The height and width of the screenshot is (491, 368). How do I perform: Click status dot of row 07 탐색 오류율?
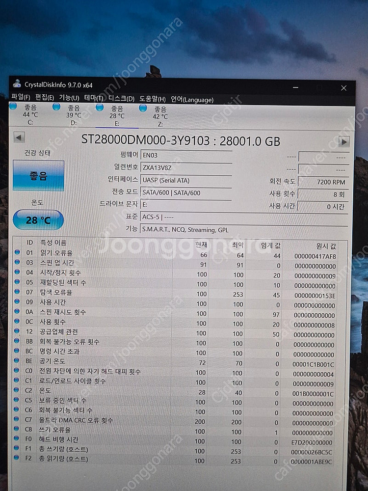(17, 291)
